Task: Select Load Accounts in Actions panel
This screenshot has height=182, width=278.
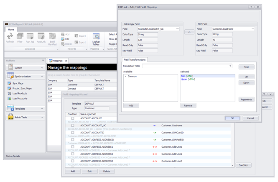Action: click(x=18, y=98)
